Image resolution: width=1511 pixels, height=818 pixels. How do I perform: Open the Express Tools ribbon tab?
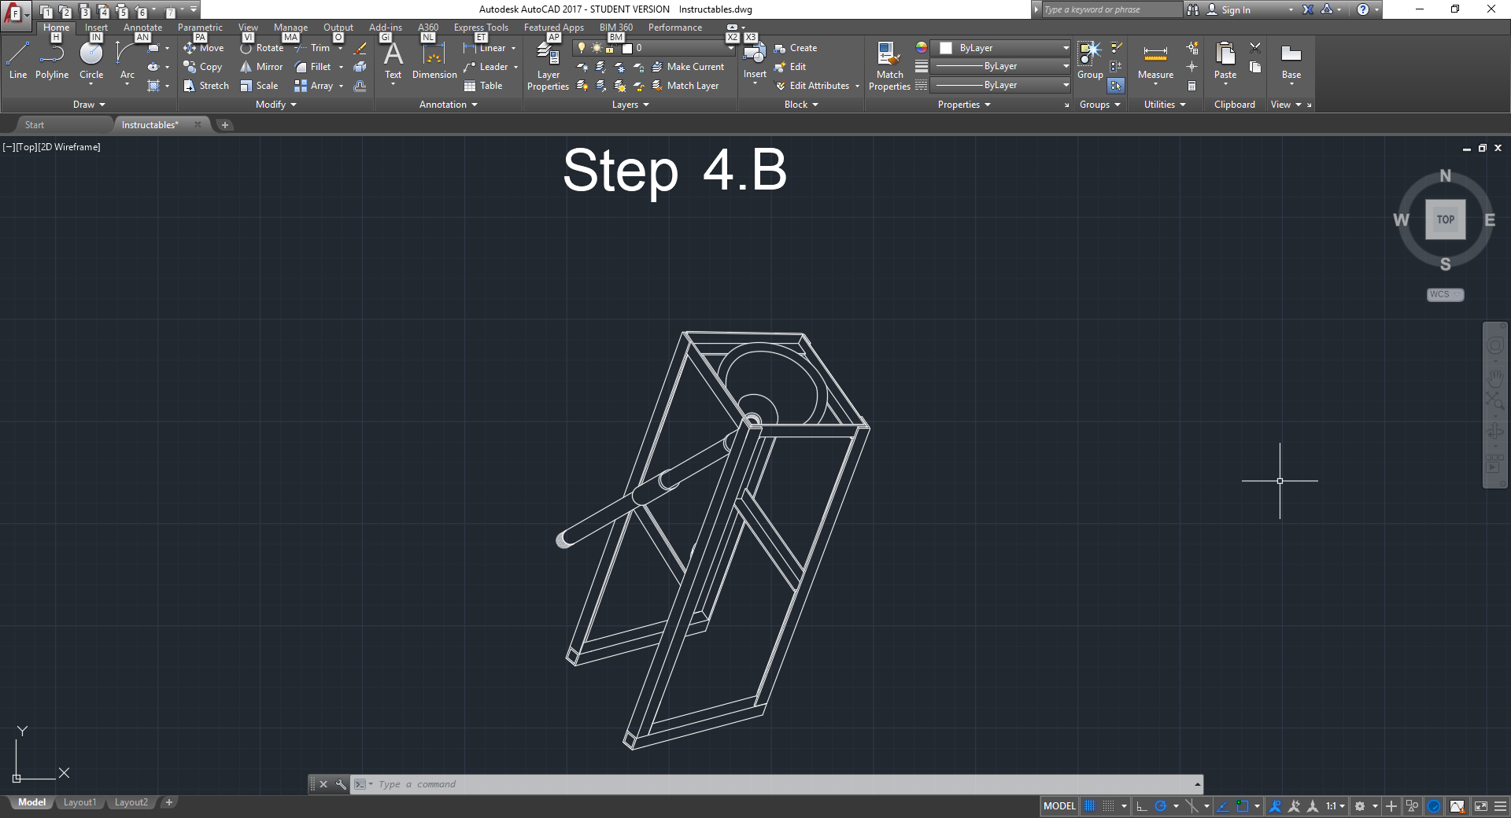481,28
